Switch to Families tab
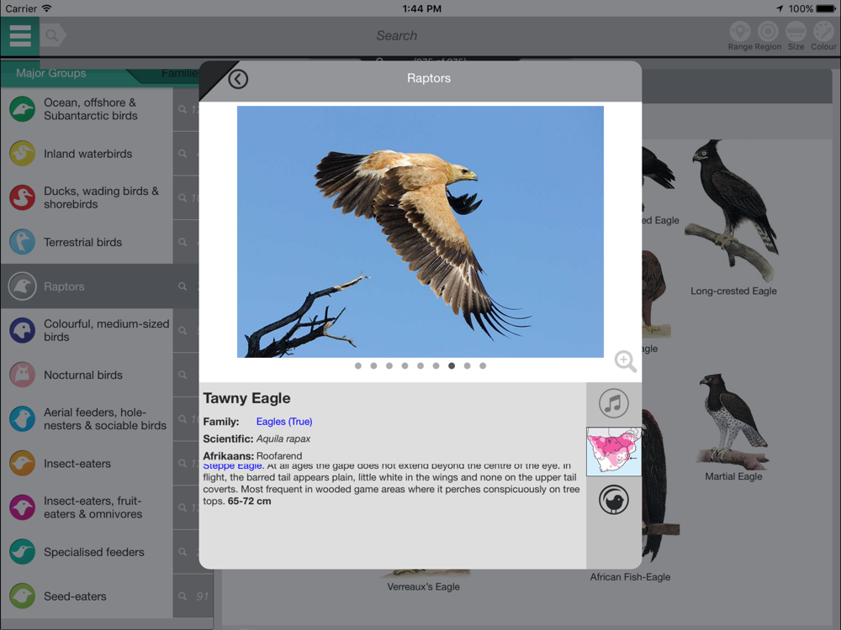The image size is (841, 630). 179,73
